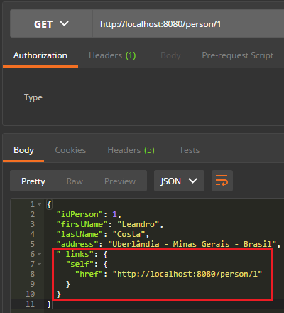Viewport: 284px width, 313px height.
Task: Click the request URL input field
Action: pyautogui.click(x=188, y=23)
